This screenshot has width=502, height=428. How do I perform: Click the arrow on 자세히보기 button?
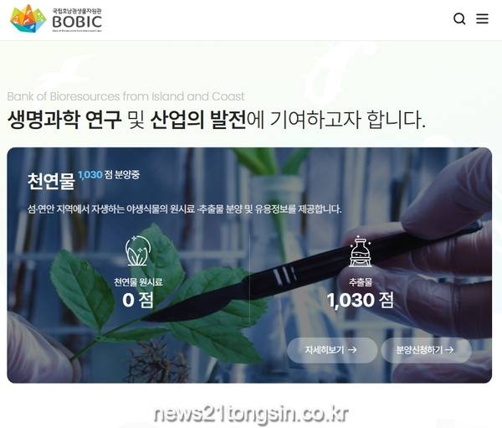click(352, 350)
